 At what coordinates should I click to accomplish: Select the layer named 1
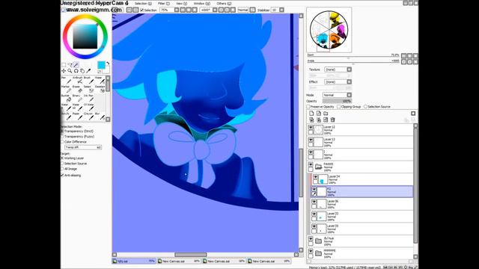point(361,155)
